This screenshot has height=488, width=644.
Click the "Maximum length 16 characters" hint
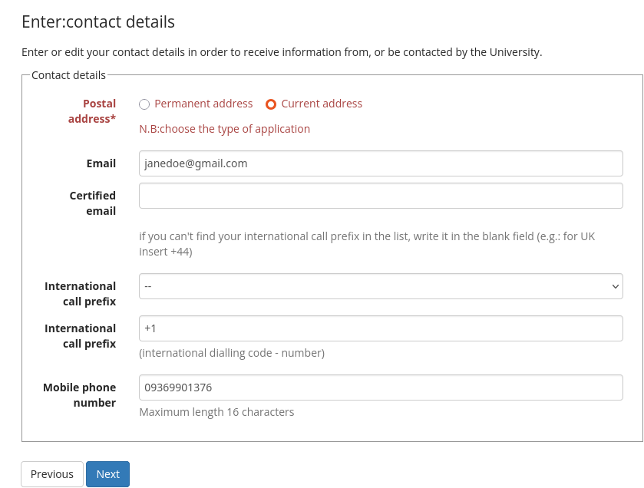point(216,412)
